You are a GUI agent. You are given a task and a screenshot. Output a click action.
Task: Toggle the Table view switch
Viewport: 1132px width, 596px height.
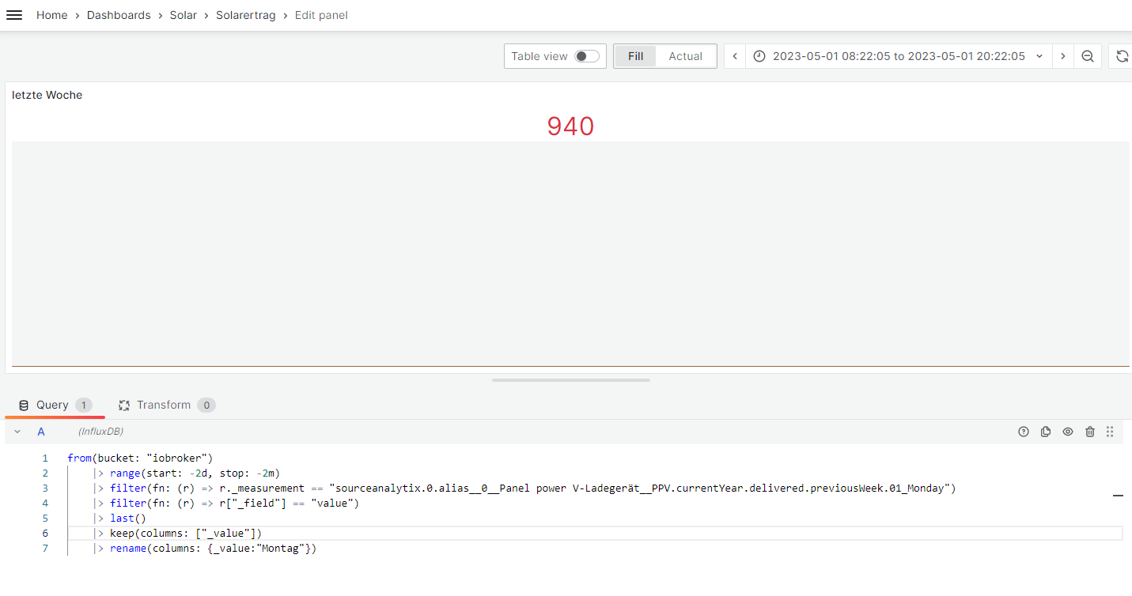tap(587, 56)
